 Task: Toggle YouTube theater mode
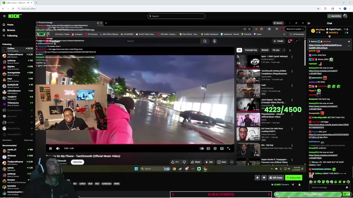[222, 148]
